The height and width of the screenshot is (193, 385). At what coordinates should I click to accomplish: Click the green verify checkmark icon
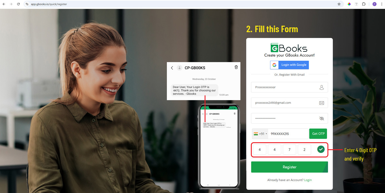click(x=321, y=149)
